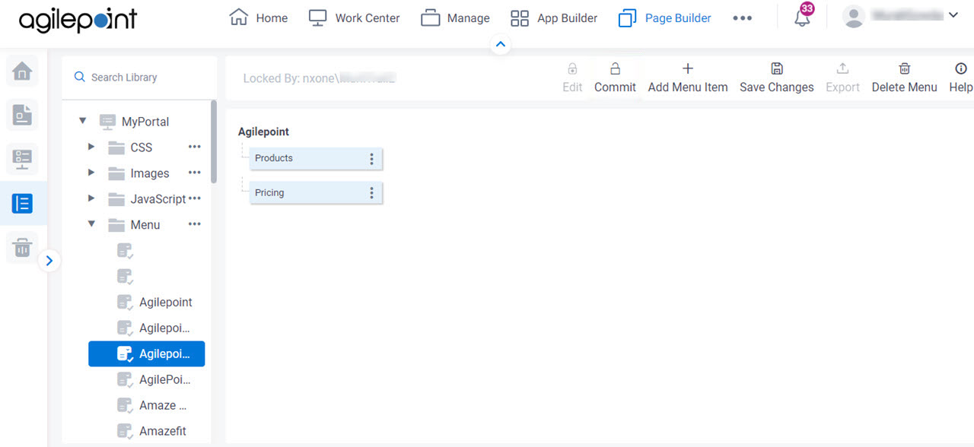The width and height of the screenshot is (974, 447).
Task: Open Pricing item options kebab
Action: pyautogui.click(x=371, y=193)
